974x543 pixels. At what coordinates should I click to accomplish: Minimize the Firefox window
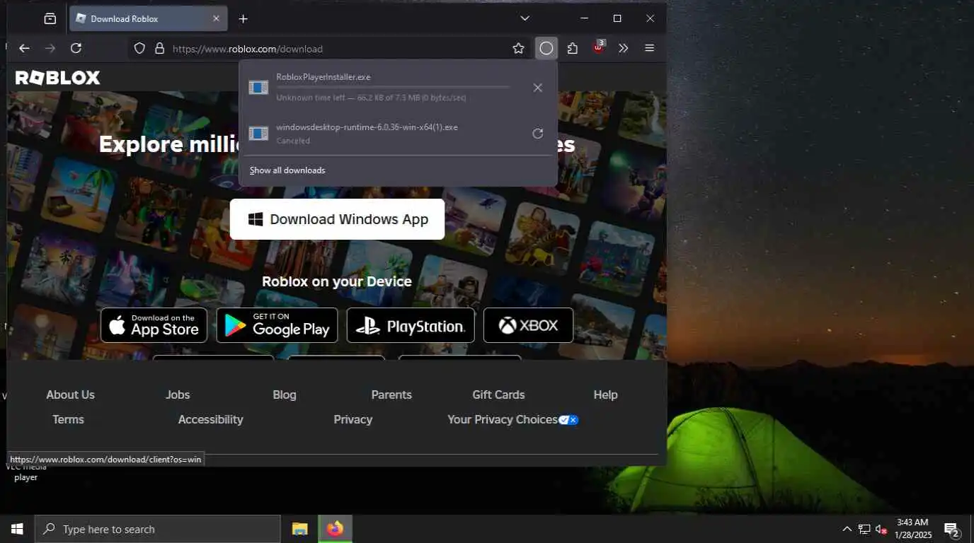click(x=584, y=18)
